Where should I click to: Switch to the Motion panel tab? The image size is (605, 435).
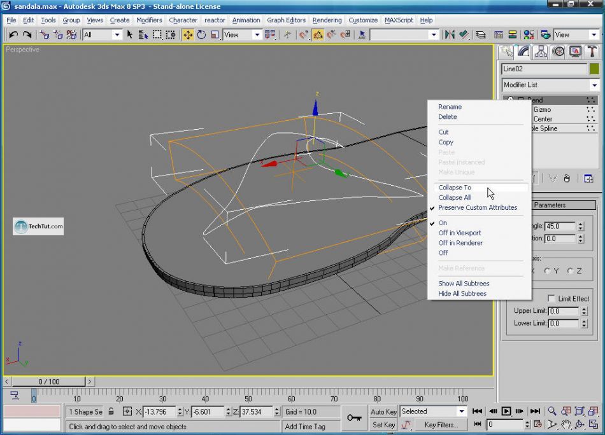click(x=559, y=52)
